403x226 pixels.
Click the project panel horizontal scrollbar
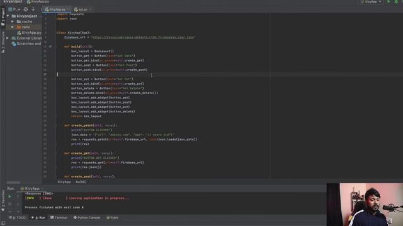[x=13, y=183]
